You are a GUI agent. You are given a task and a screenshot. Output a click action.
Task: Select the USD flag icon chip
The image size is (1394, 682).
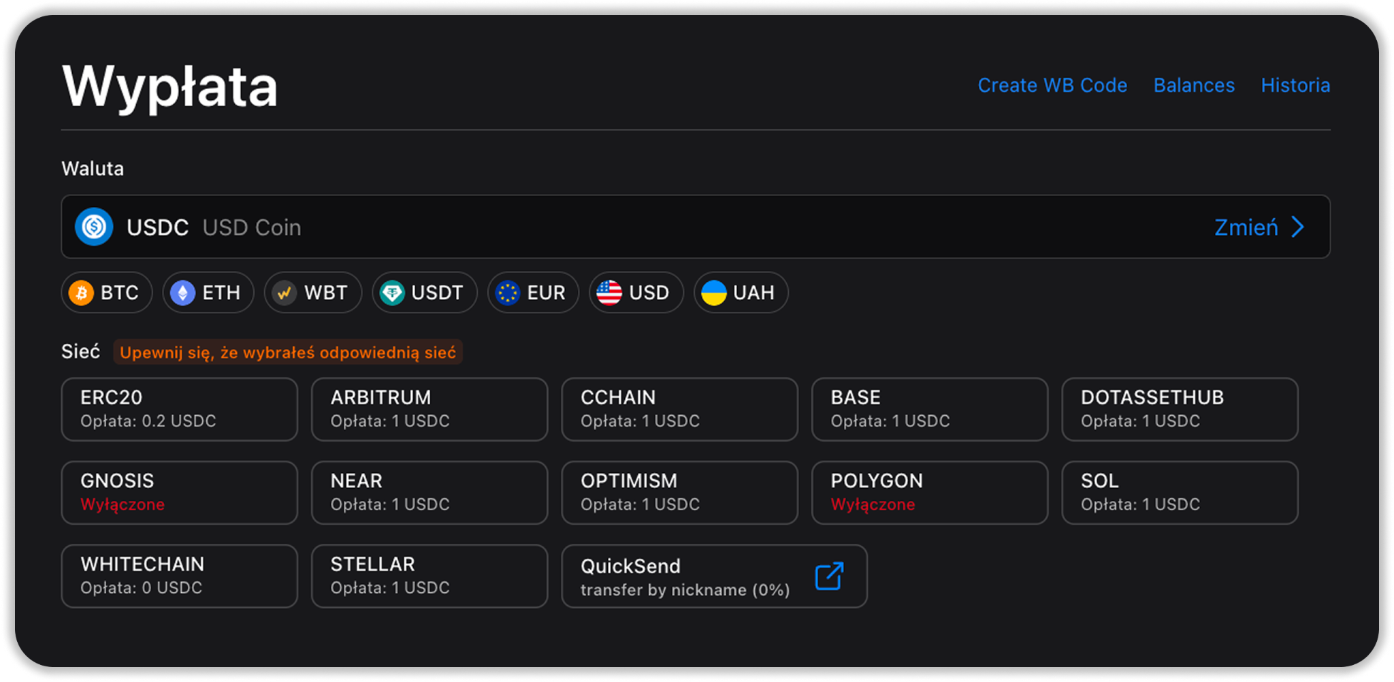click(609, 293)
